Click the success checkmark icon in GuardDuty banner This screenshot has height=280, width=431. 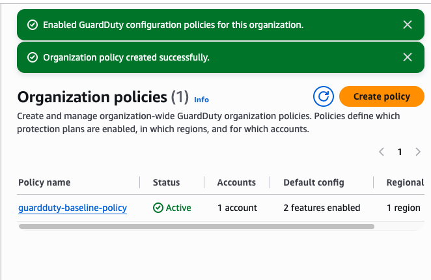pos(33,25)
